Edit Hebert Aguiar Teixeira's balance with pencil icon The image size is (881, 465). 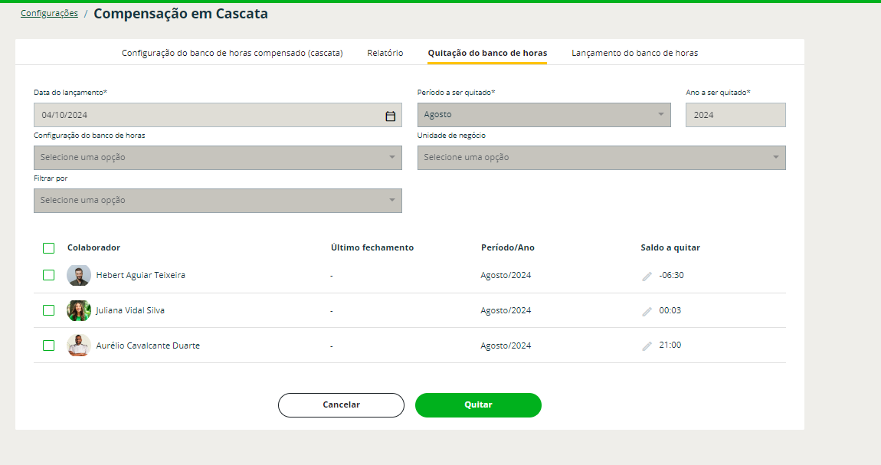pyautogui.click(x=647, y=276)
